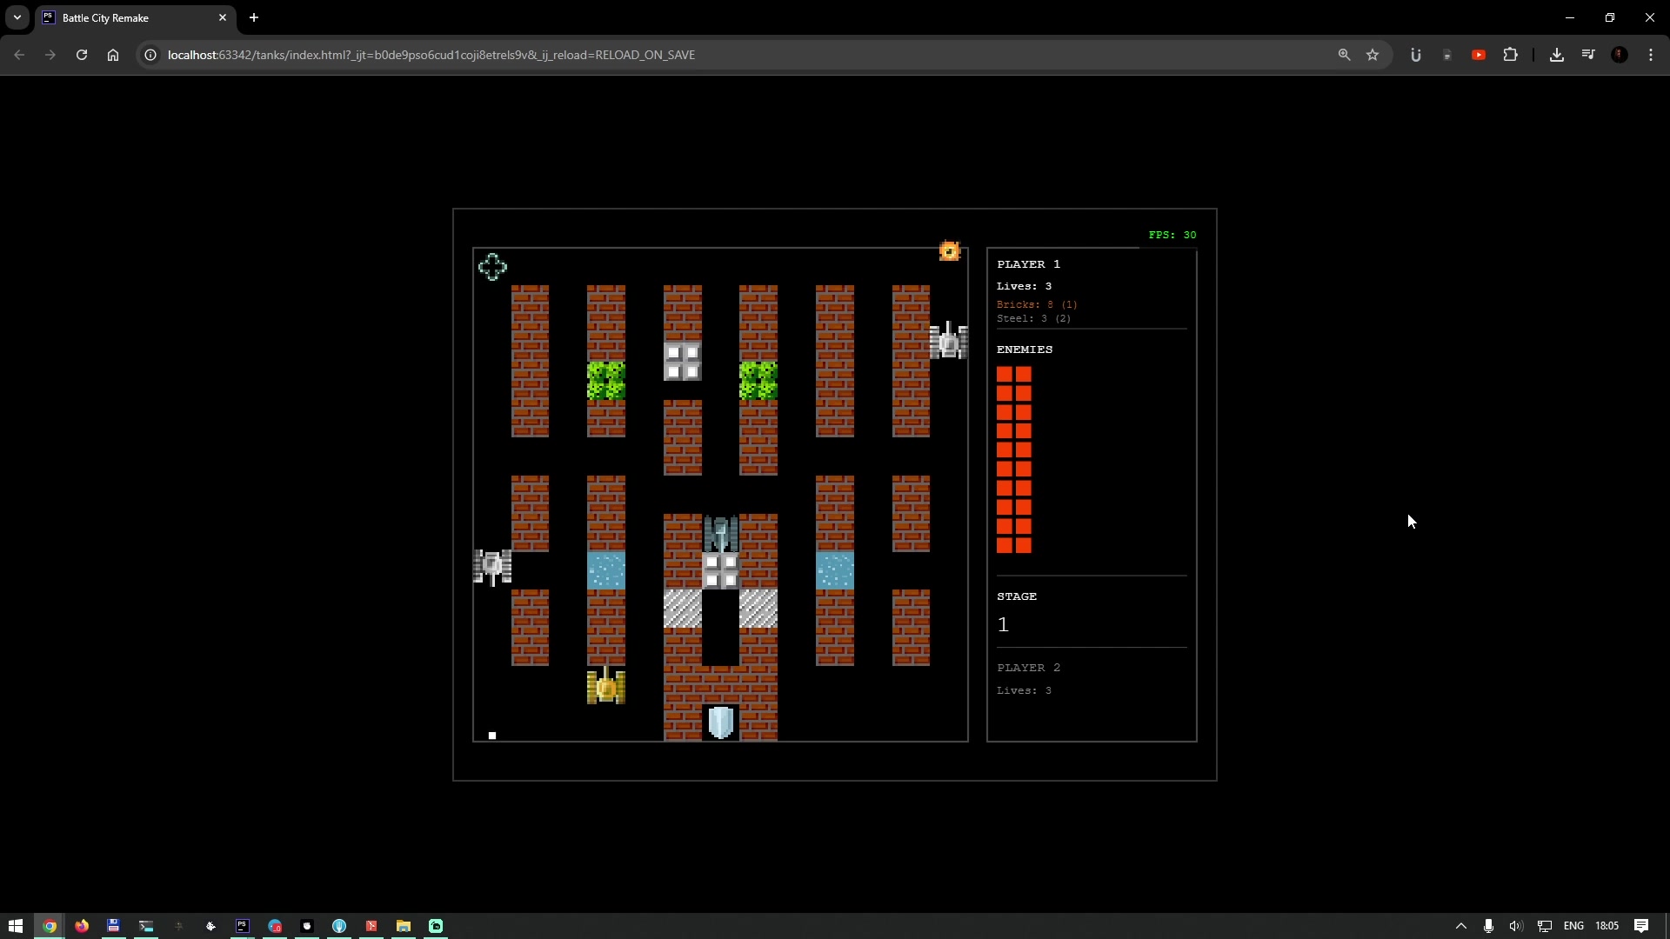Navigate back using the back arrow
Screen dimensions: 1670x939
19,54
